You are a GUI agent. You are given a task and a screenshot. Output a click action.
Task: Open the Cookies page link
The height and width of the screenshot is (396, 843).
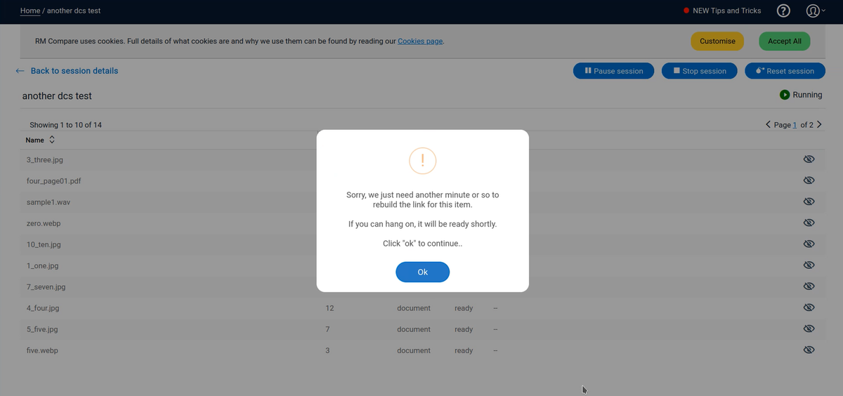click(x=420, y=41)
